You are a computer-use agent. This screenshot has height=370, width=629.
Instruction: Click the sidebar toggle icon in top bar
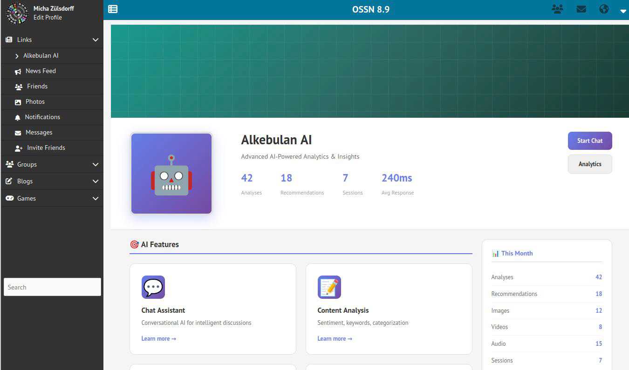pyautogui.click(x=113, y=9)
